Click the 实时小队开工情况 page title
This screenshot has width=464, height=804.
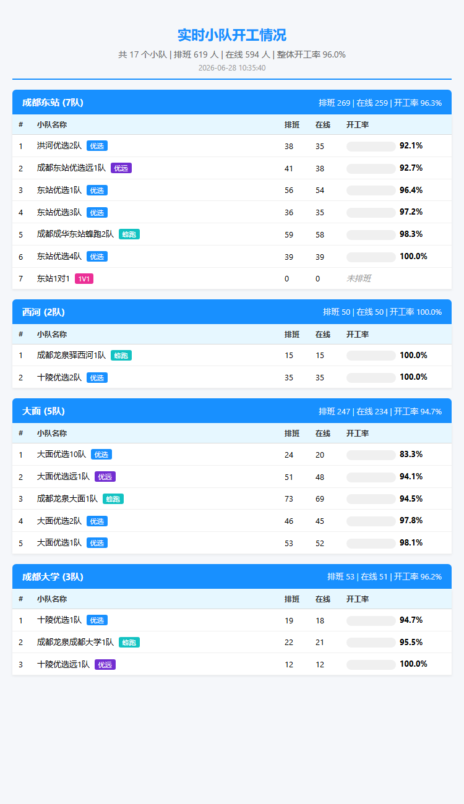232,35
